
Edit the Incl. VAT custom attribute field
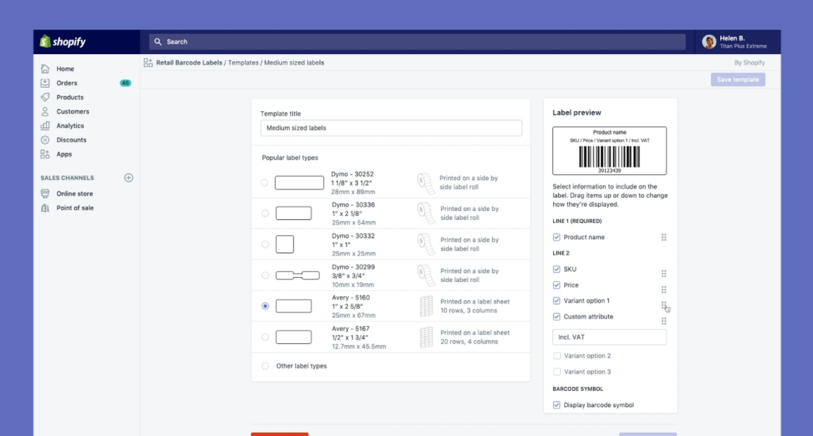(x=609, y=337)
